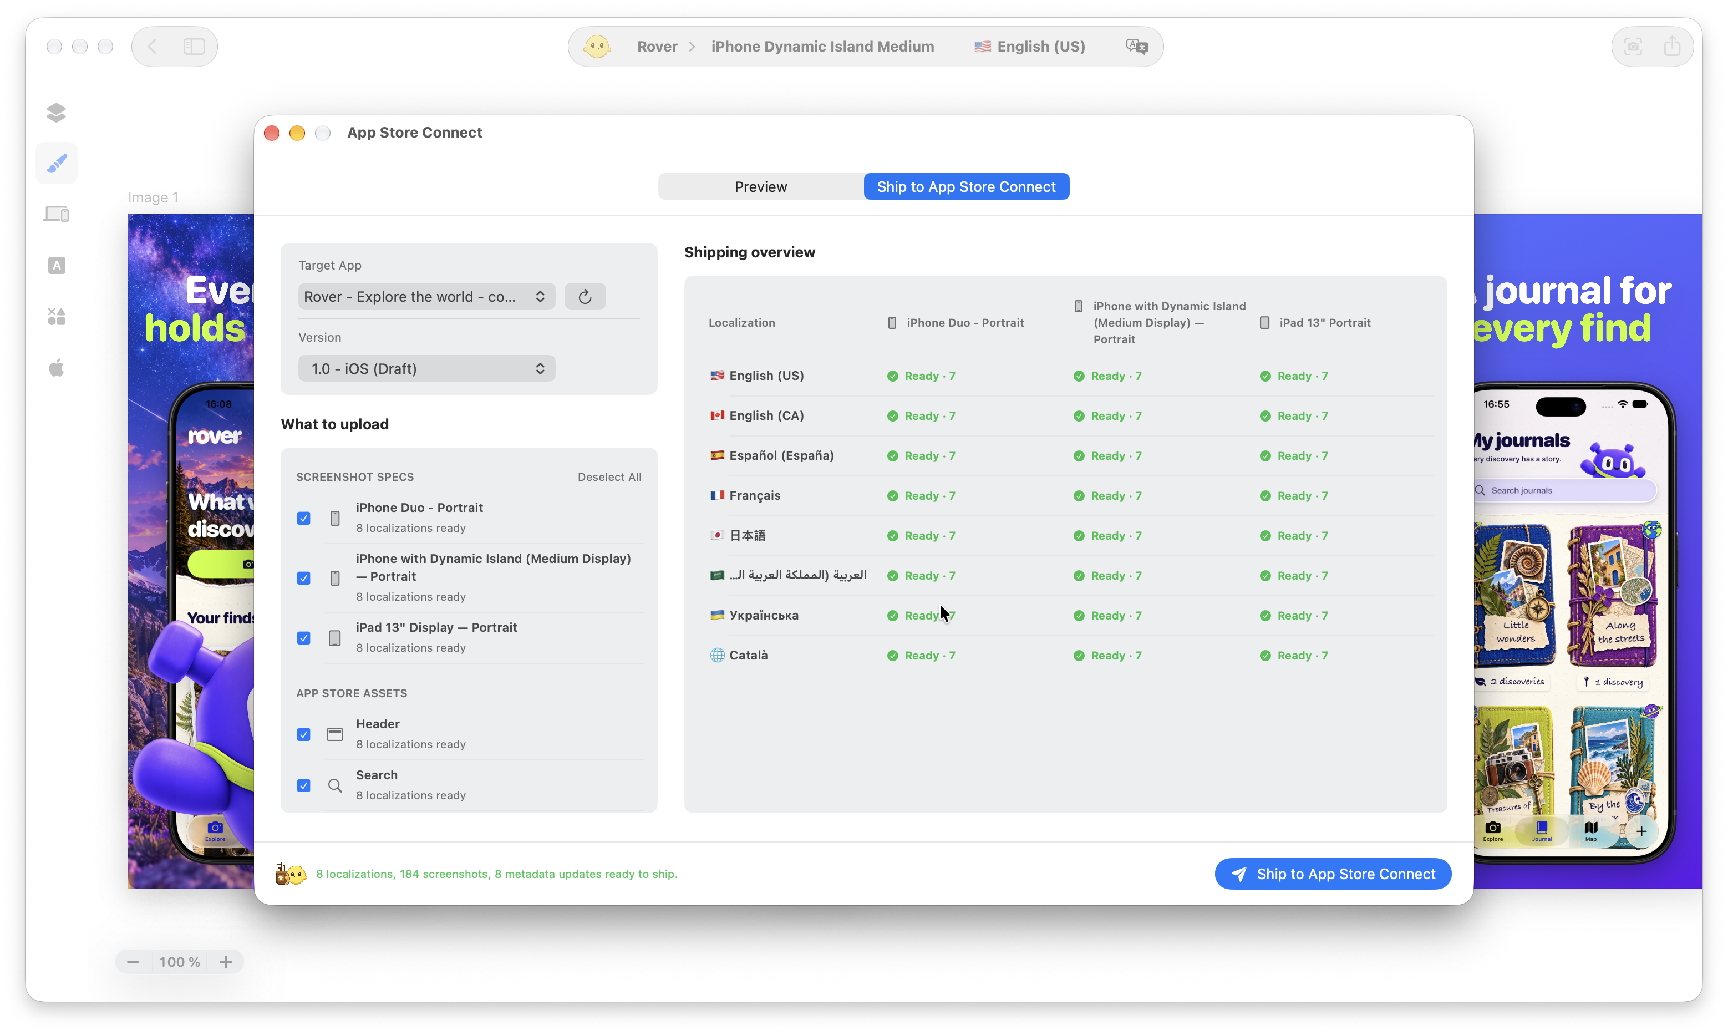The image size is (1728, 1035).
Task: Click Ready status for English (CA) iPad 13"
Action: [1294, 417]
